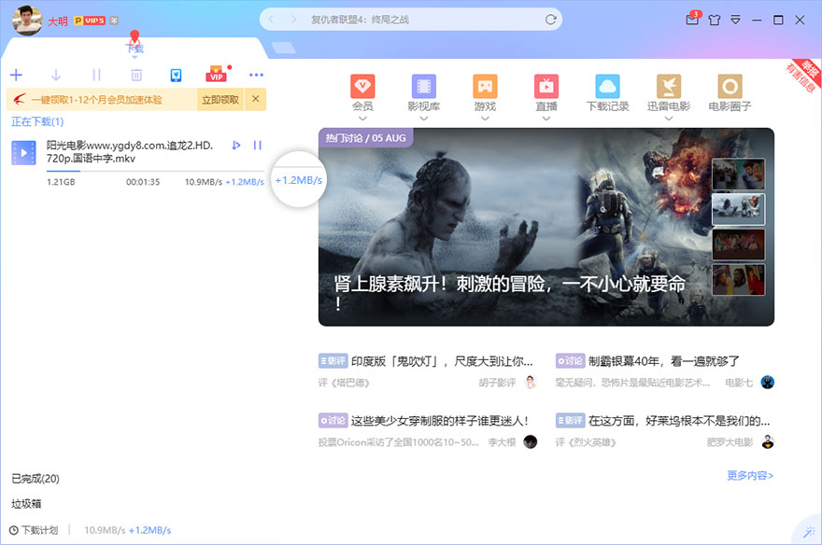822x545 pixels.
Task: Pause all tasks via the toolbar pause icon
Action: pos(96,75)
